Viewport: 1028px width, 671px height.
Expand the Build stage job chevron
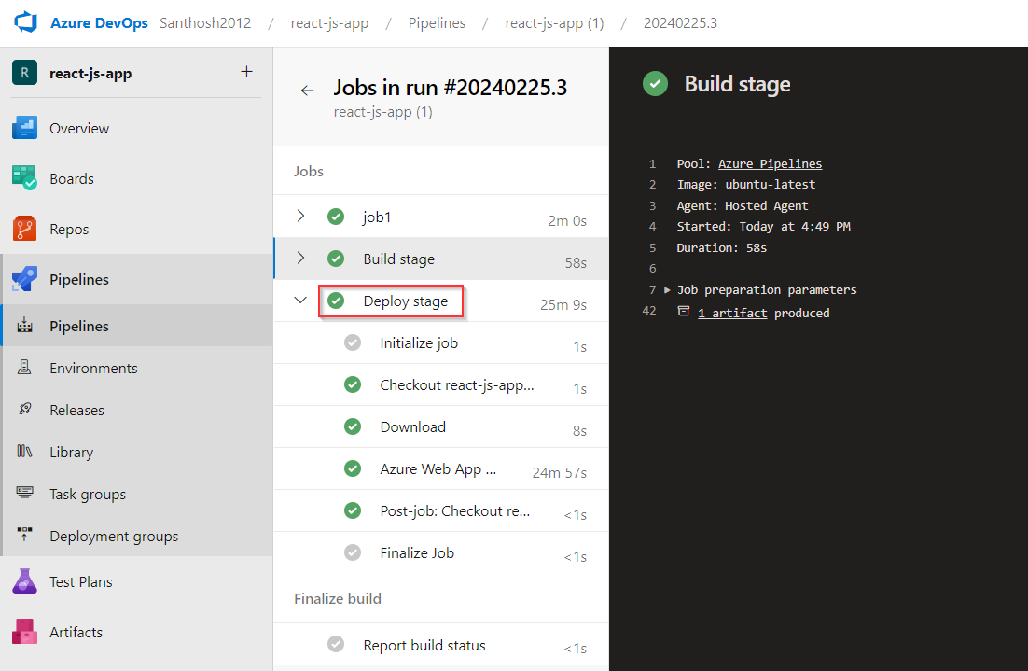tap(300, 258)
